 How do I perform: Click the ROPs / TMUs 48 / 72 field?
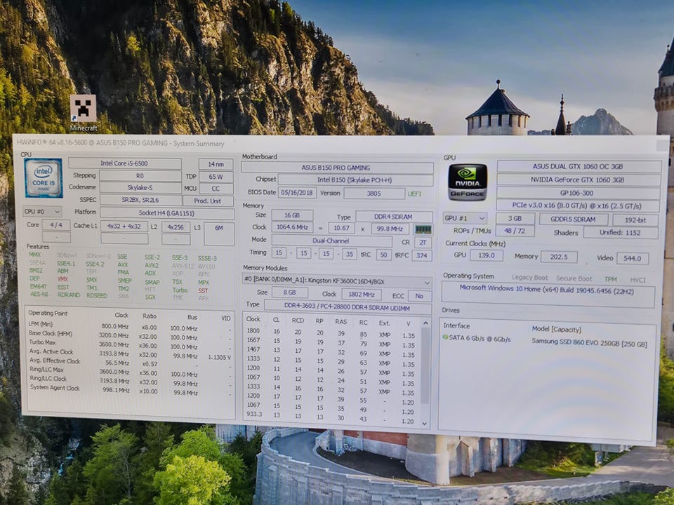pyautogui.click(x=515, y=231)
